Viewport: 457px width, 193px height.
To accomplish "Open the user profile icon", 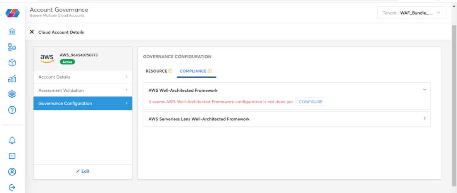I will (12, 172).
